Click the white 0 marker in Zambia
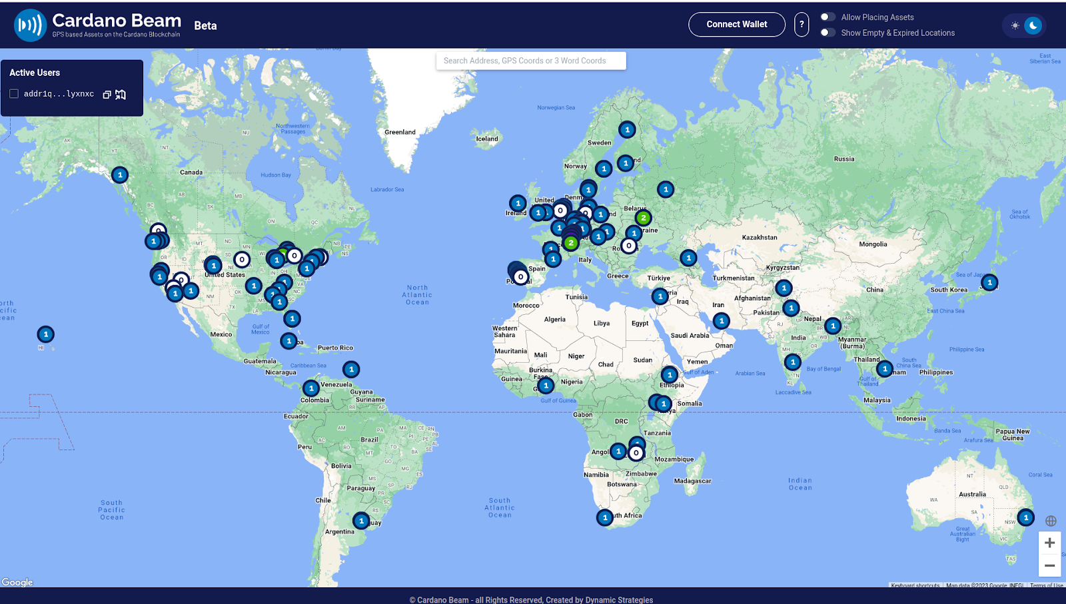Screen dimensions: 1066x604 point(636,453)
